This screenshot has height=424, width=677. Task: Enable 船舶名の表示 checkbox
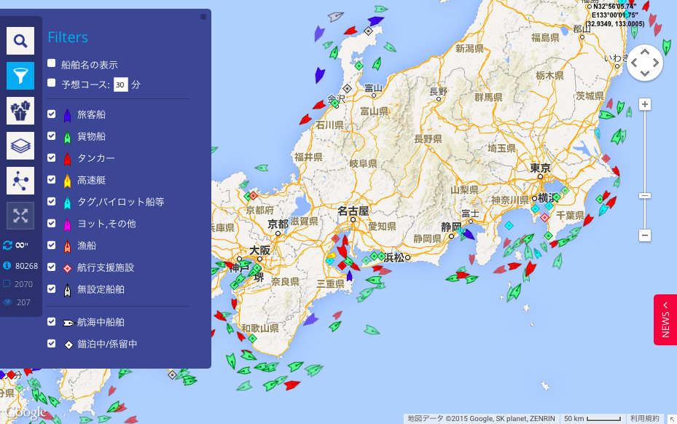[52, 63]
